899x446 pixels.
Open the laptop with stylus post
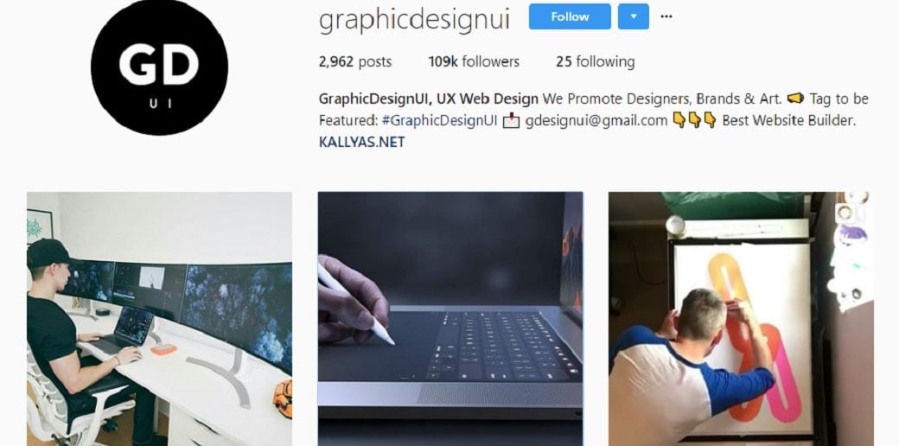tap(450, 319)
